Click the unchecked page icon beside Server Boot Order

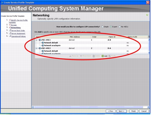10,30
